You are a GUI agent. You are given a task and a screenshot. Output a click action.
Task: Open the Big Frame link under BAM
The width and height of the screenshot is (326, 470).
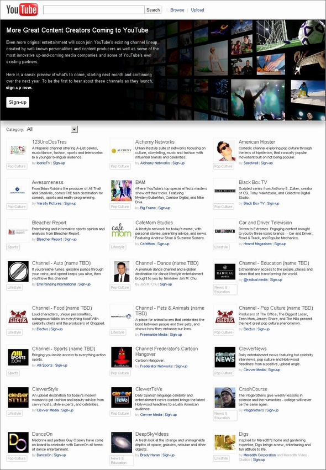point(148,208)
